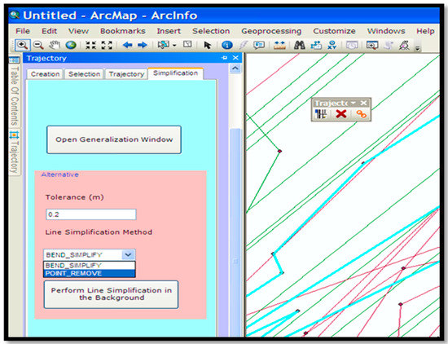Viewport: 448px width, 344px height.
Task: Open the Go To XY tool
Action: (332, 45)
